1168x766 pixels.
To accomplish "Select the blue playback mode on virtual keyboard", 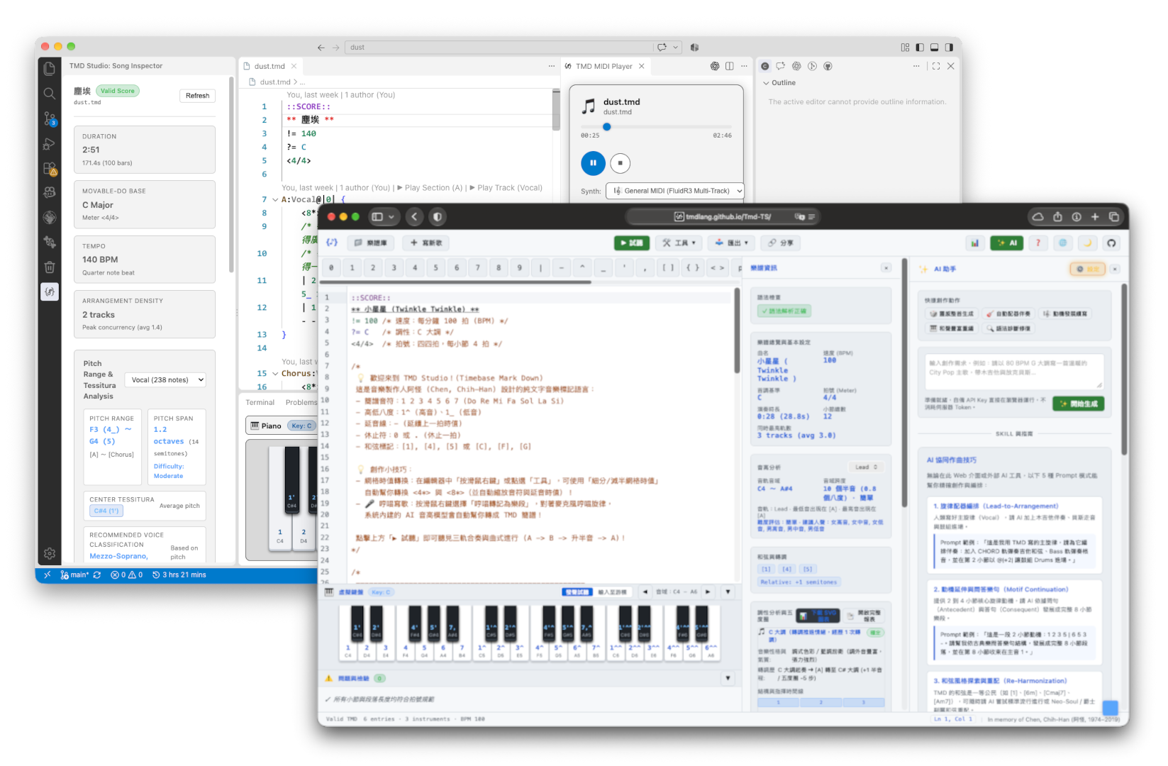I will click(x=577, y=592).
